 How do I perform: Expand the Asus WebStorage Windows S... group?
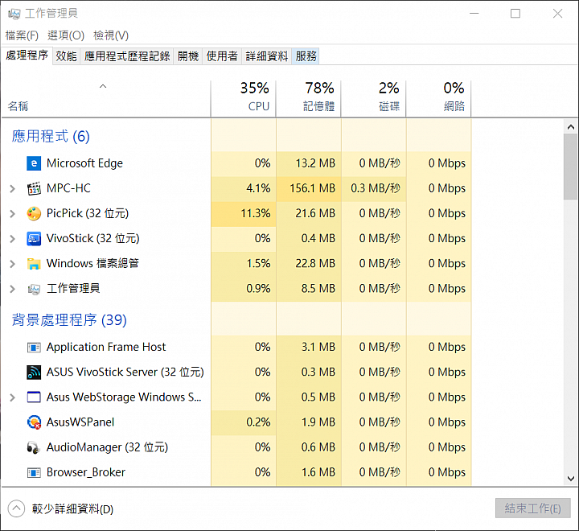12,398
